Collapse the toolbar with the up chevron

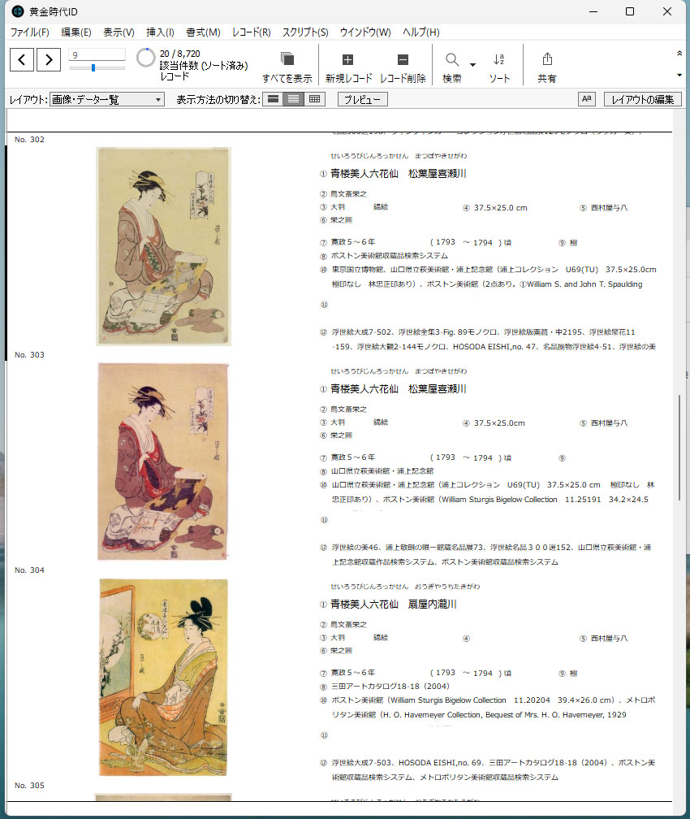[679, 53]
